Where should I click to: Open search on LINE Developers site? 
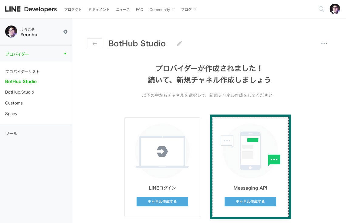click(321, 9)
